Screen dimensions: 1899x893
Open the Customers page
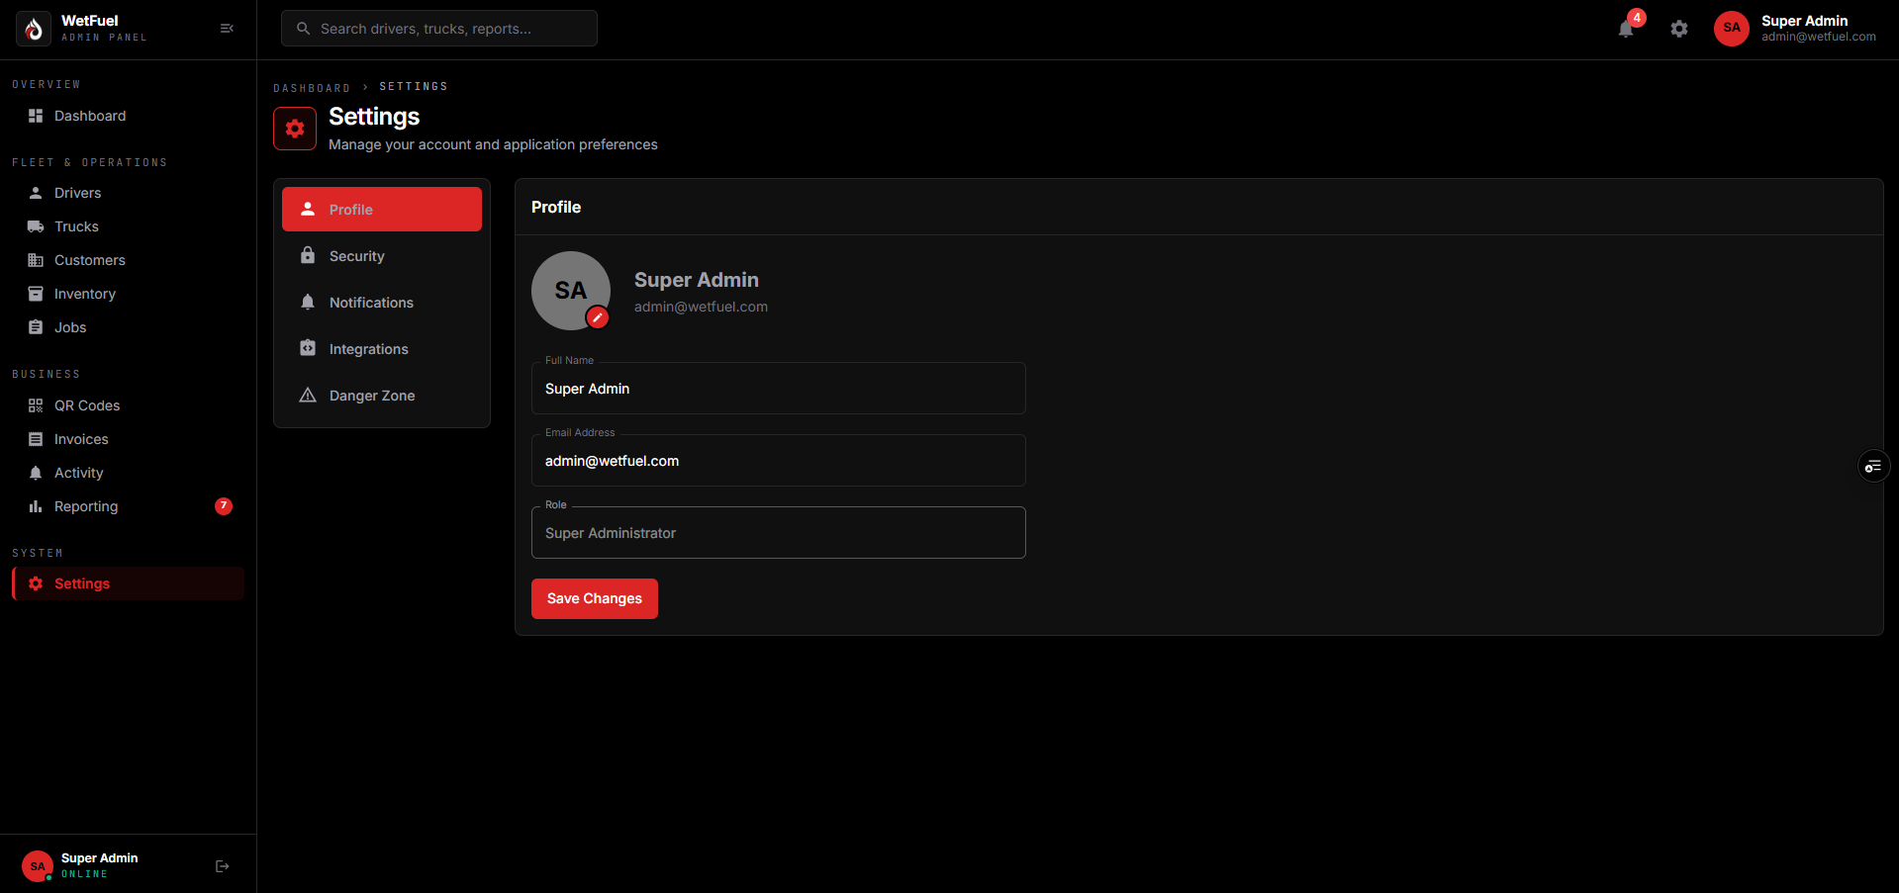128,260
